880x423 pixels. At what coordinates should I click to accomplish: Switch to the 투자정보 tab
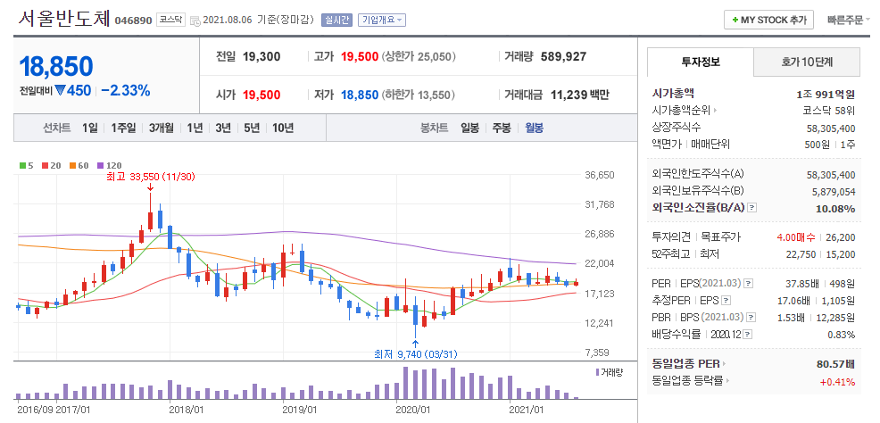coord(701,62)
